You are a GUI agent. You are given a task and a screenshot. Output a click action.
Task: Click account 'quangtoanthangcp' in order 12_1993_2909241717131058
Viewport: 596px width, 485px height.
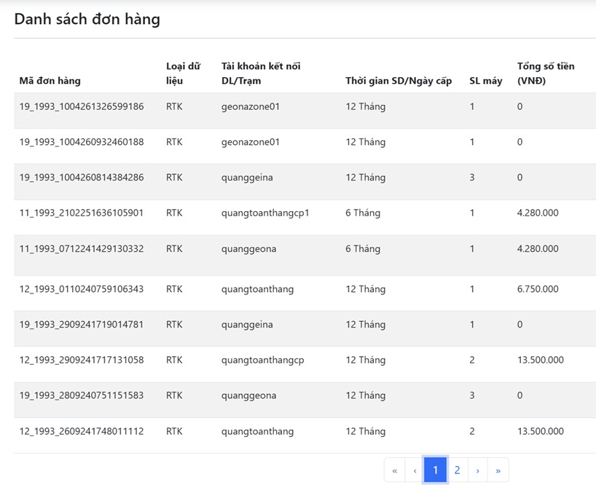coord(262,360)
